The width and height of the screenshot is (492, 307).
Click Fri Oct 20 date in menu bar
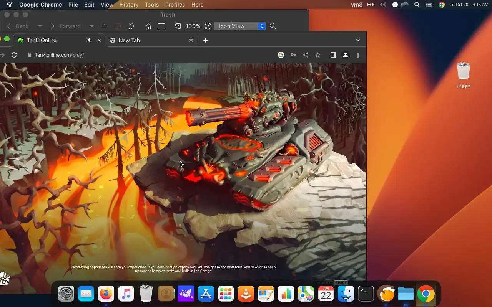point(459,5)
